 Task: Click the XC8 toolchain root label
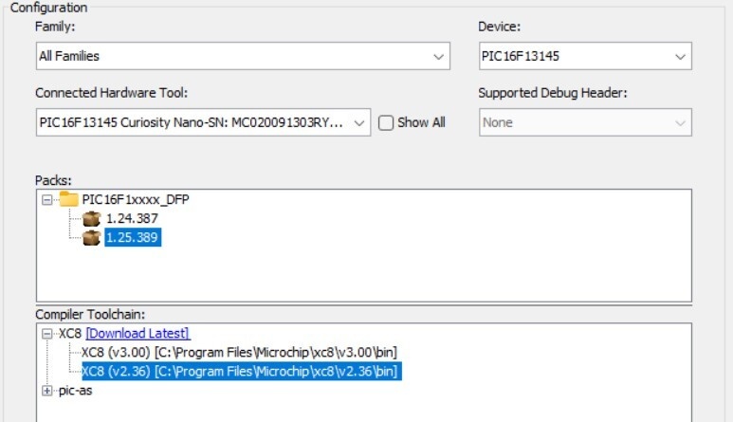[x=70, y=334]
